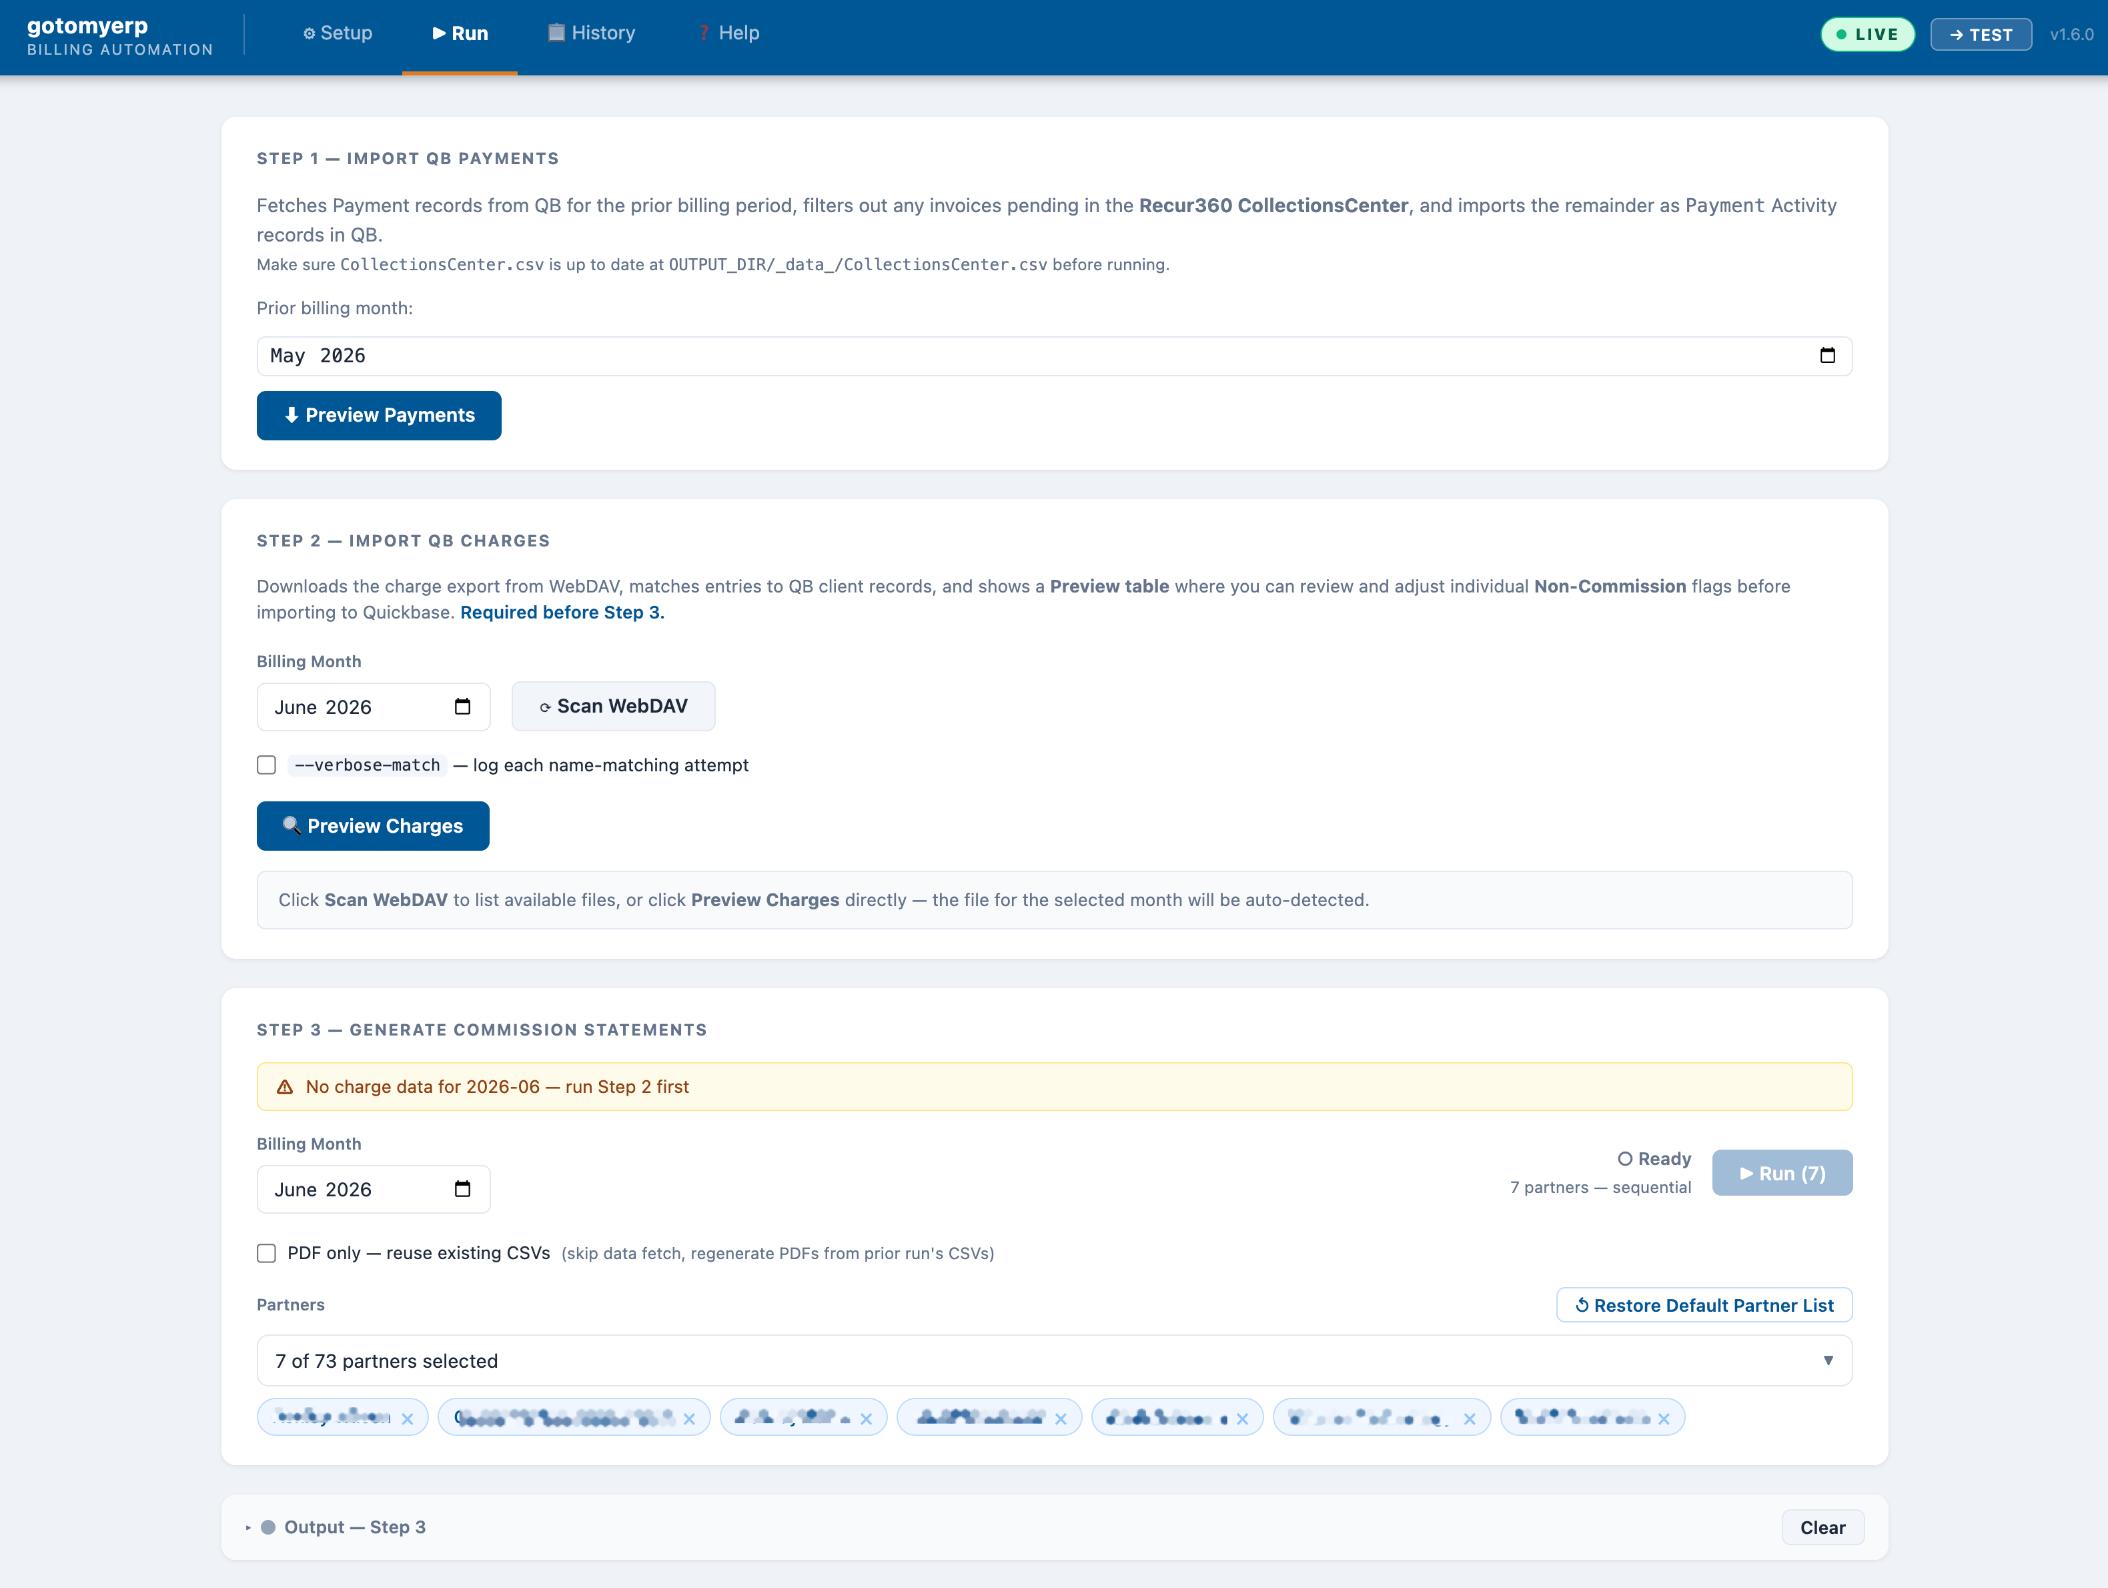The height and width of the screenshot is (1588, 2108).
Task: Open the 7 of 73 partners selected dropdown
Action: [1054, 1360]
